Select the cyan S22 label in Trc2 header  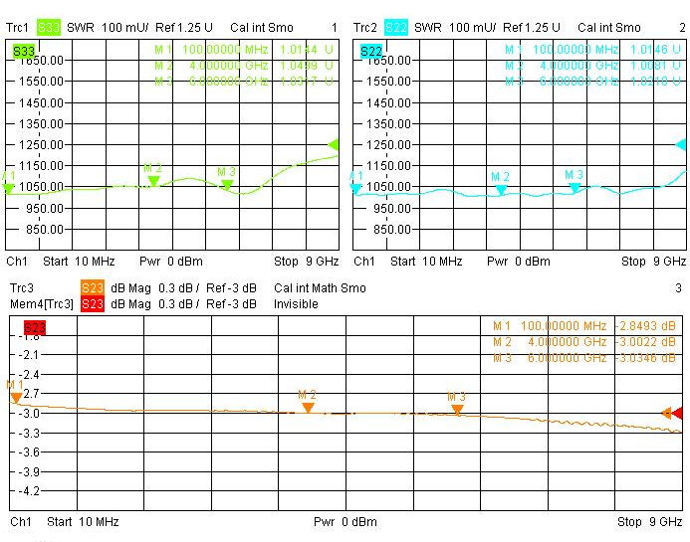pos(395,27)
